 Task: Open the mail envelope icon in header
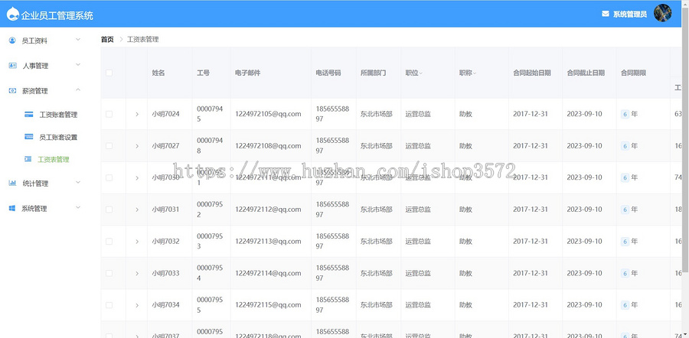click(x=606, y=14)
